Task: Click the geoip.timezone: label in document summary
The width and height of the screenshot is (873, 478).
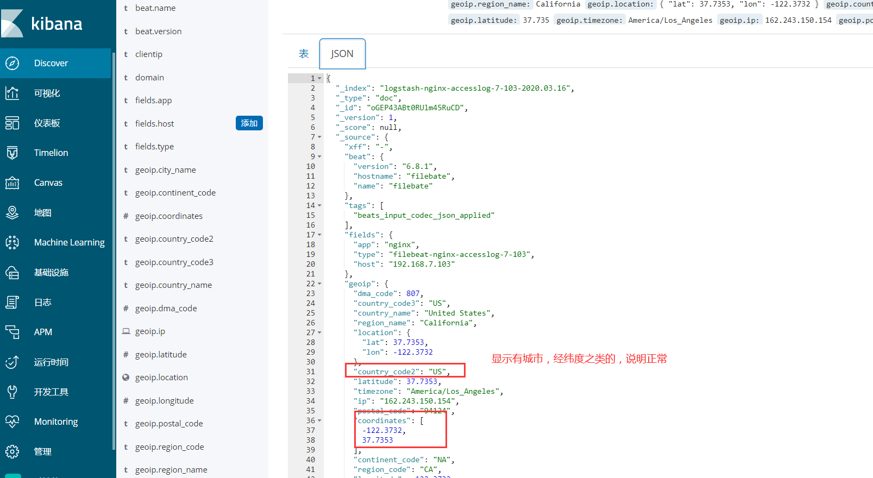Action: (x=589, y=20)
